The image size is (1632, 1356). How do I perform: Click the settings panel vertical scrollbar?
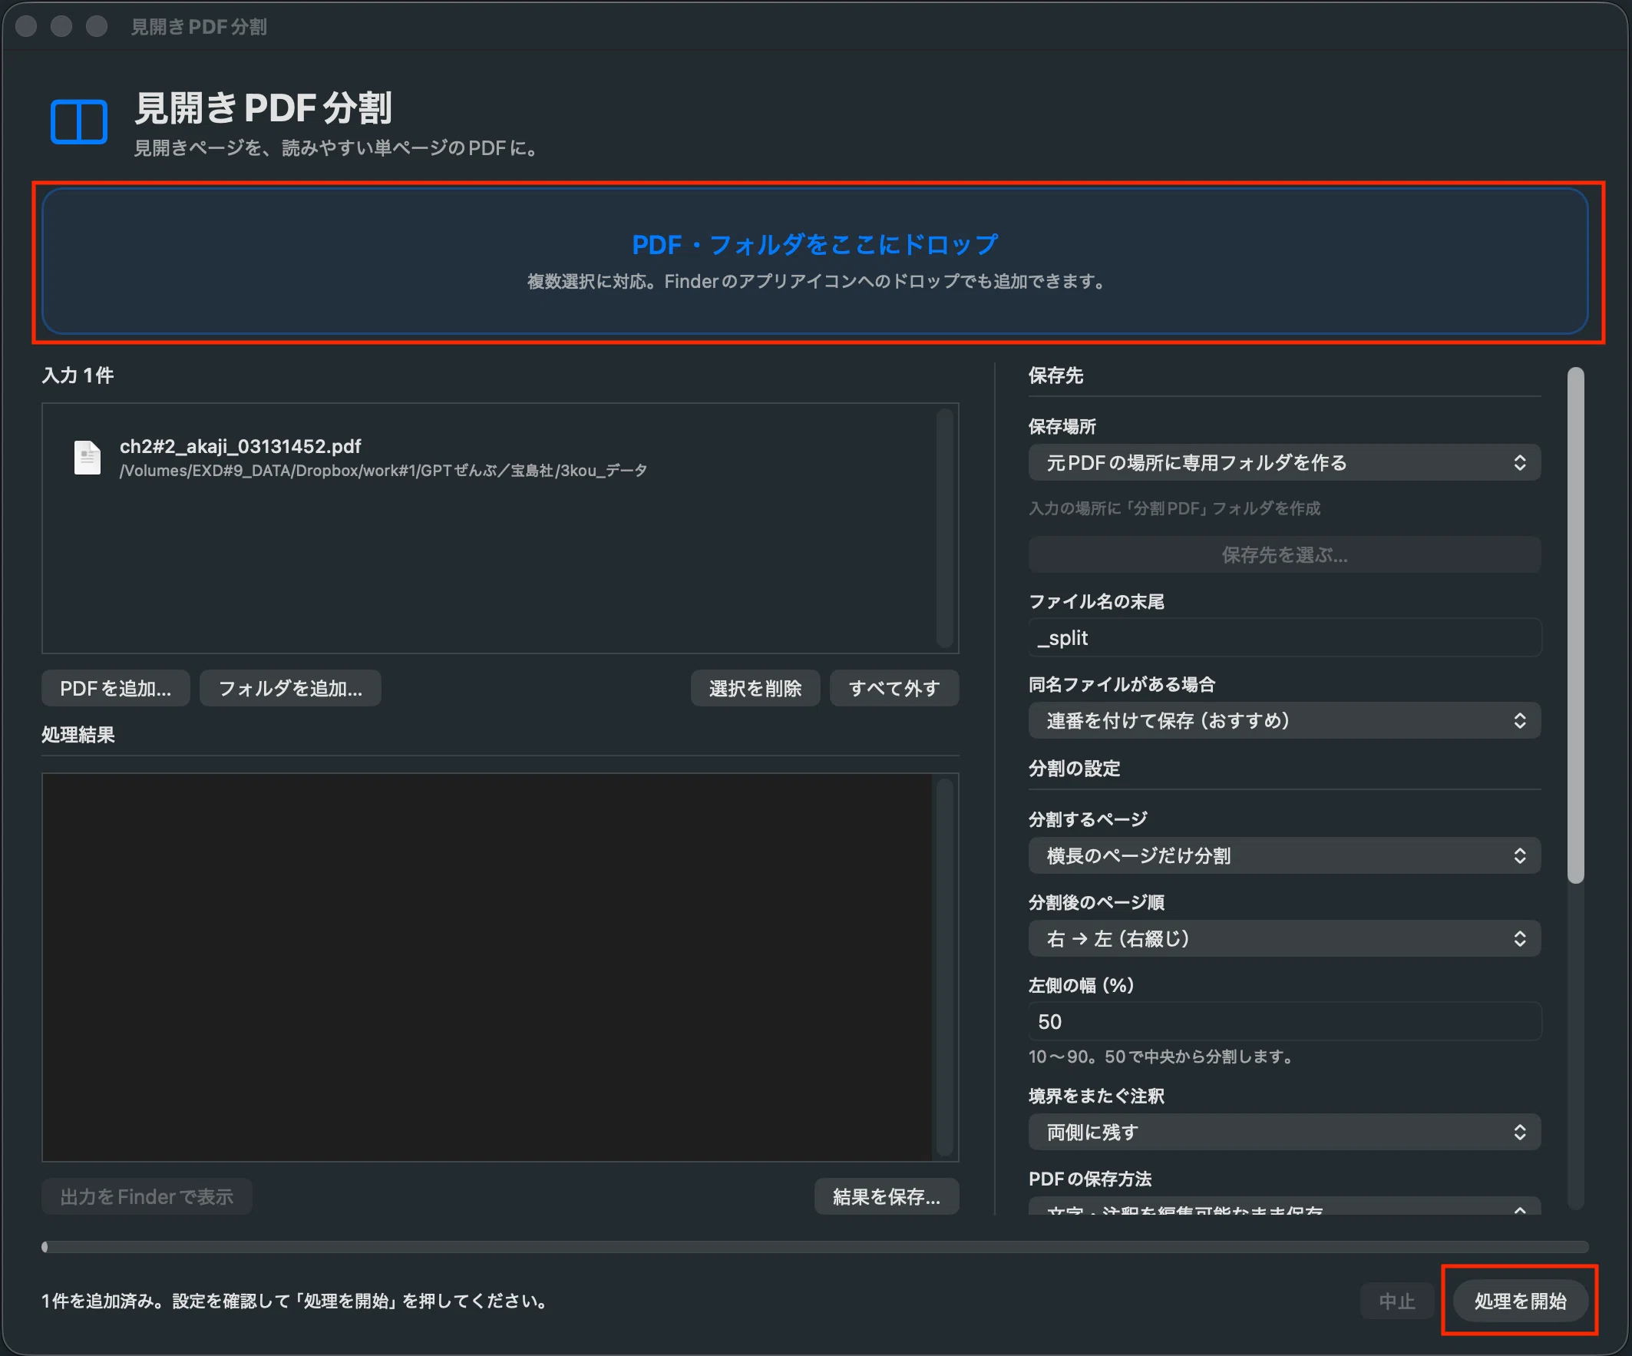[1575, 626]
